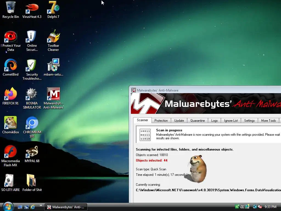The height and width of the screenshot is (211, 281).
Task: Click the Malwarebytes title bar icon
Action: [134, 90]
